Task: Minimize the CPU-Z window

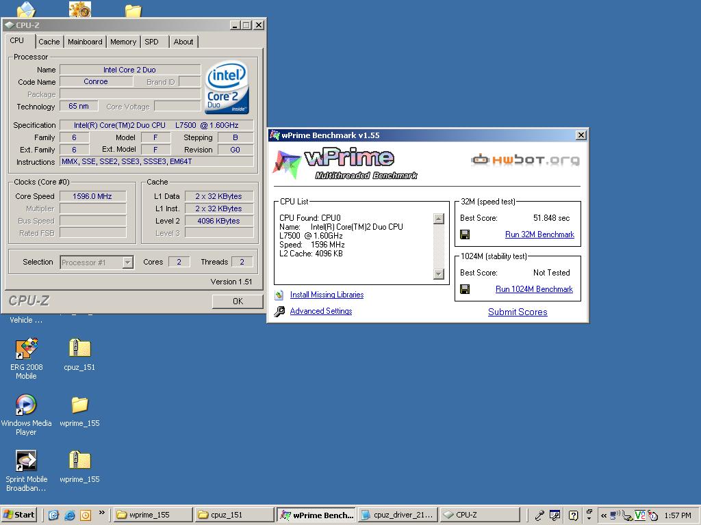Action: pos(235,25)
